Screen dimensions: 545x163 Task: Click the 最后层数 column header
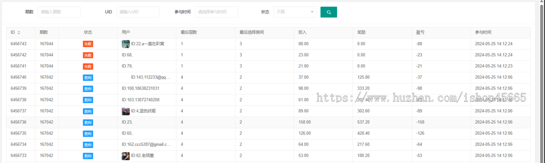point(188,33)
